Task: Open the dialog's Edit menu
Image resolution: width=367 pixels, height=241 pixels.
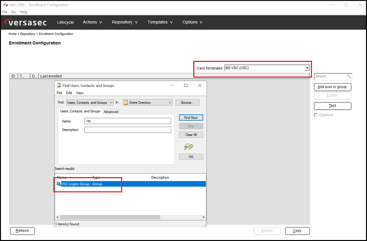Action: coord(69,93)
